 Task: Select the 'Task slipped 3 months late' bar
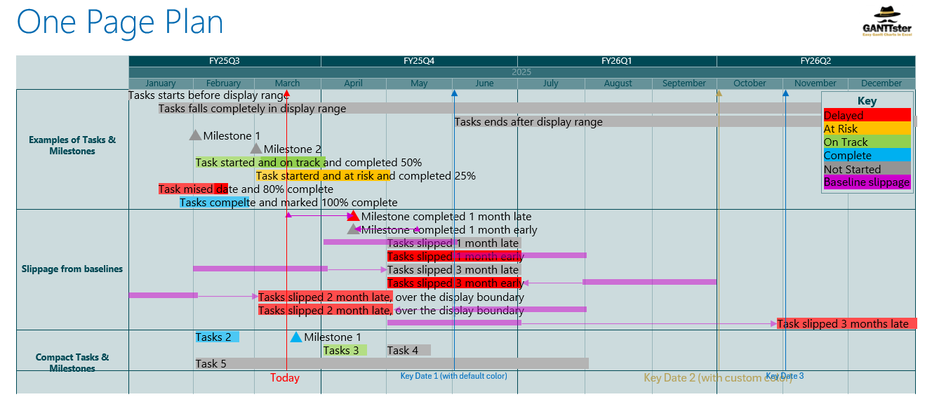click(846, 323)
